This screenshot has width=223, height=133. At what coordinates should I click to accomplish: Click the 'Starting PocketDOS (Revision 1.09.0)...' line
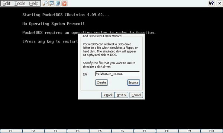click(x=65, y=15)
